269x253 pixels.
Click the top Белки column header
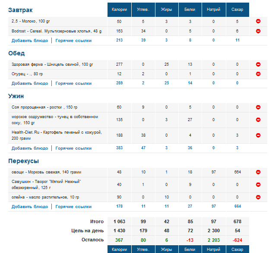(x=190, y=10)
